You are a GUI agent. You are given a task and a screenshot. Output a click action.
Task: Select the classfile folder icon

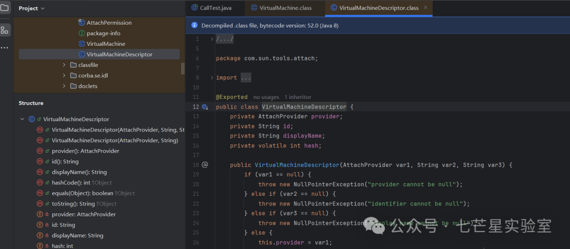point(73,65)
